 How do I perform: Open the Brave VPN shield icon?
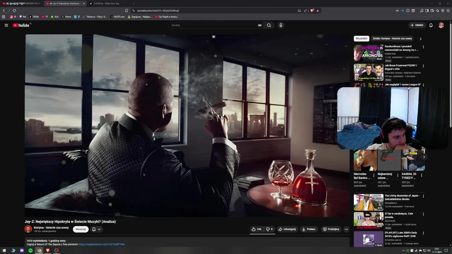pyautogui.click(x=443, y=11)
